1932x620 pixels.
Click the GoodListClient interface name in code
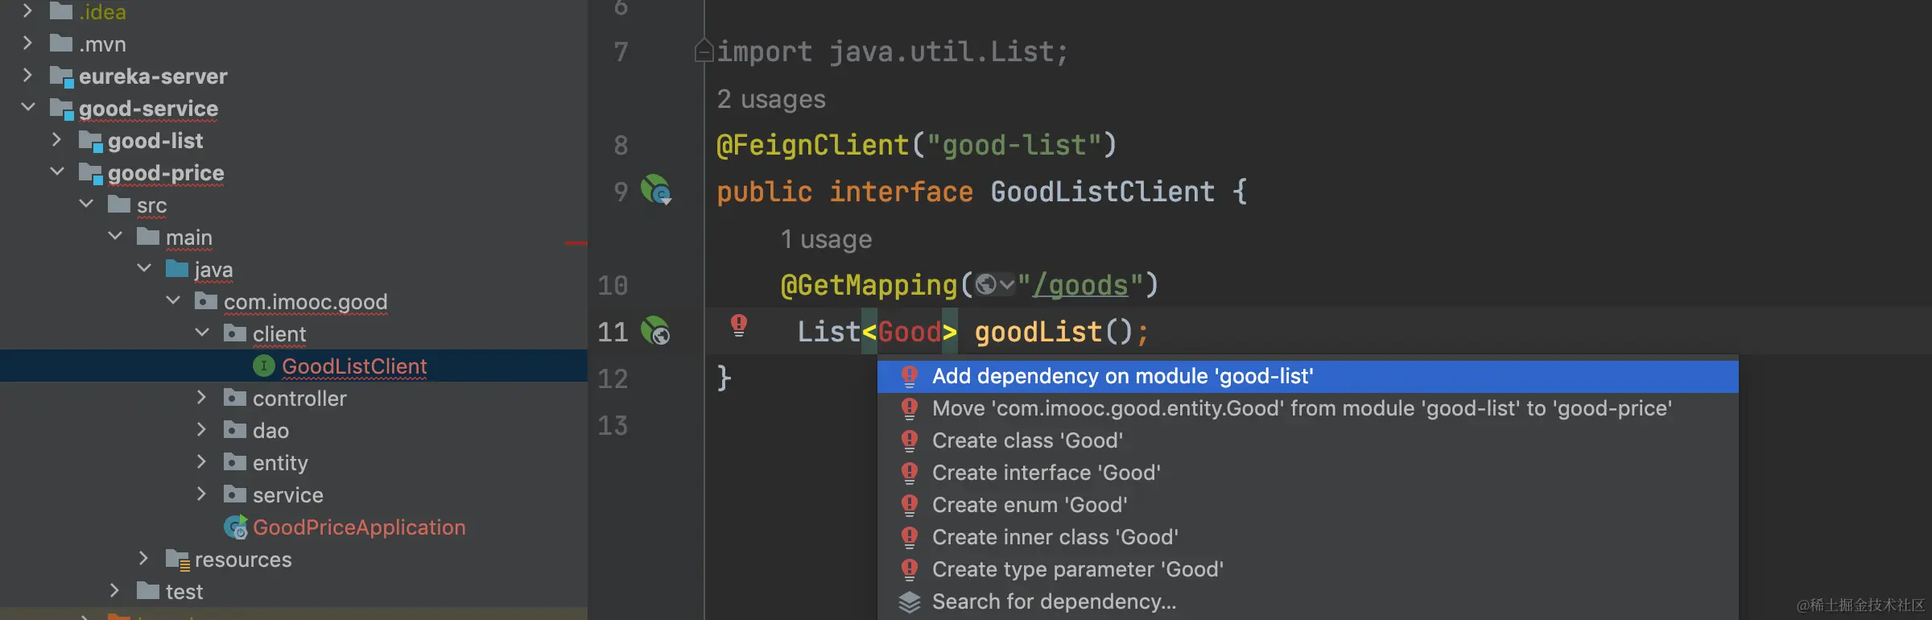[x=1102, y=192]
